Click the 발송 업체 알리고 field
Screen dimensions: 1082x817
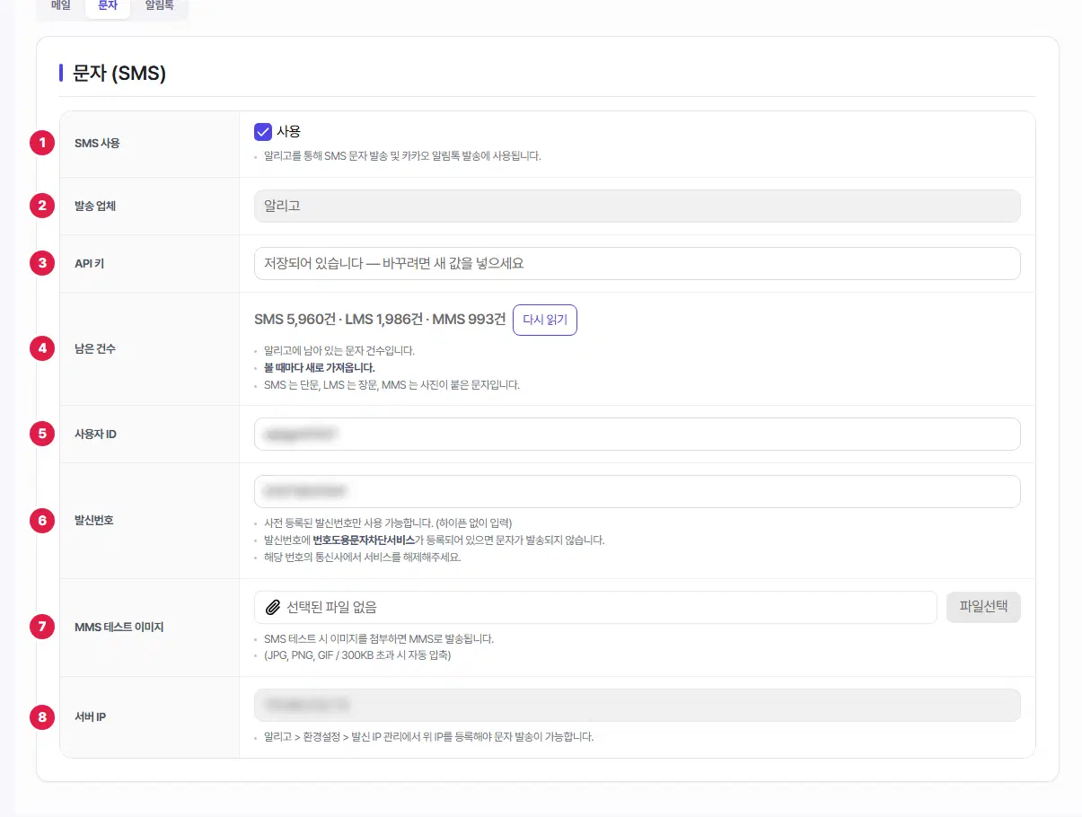(x=638, y=206)
